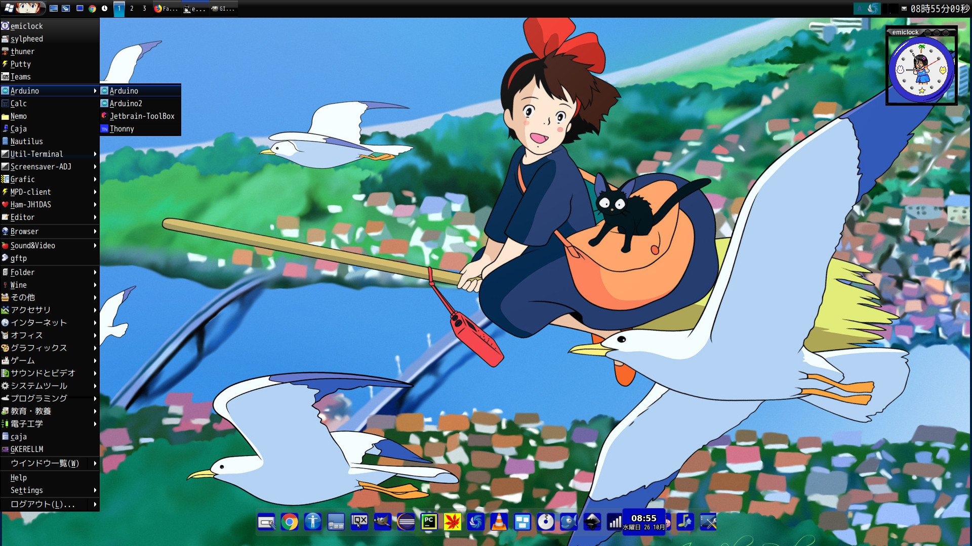The height and width of the screenshot is (546, 972).
Task: Open the disc burner dock icon
Action: tap(545, 522)
